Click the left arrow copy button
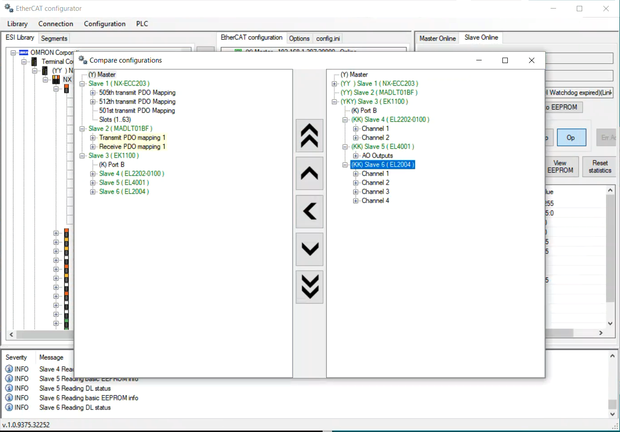The width and height of the screenshot is (620, 432). (x=309, y=211)
